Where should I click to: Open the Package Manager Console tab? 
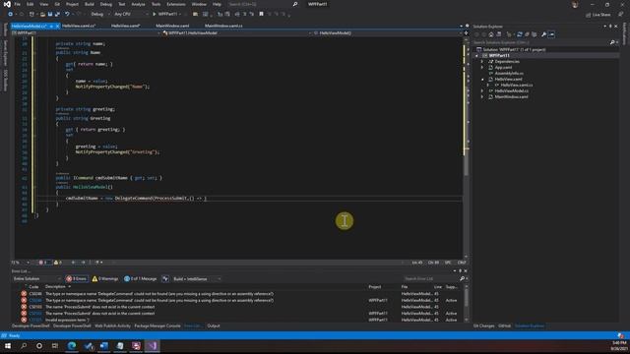tap(157, 325)
